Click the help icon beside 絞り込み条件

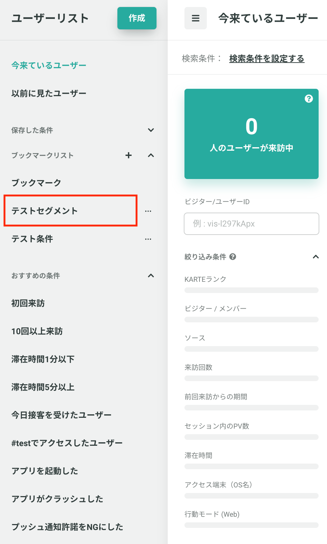coord(233,257)
